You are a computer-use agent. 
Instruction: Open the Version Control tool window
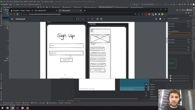pos(9,103)
